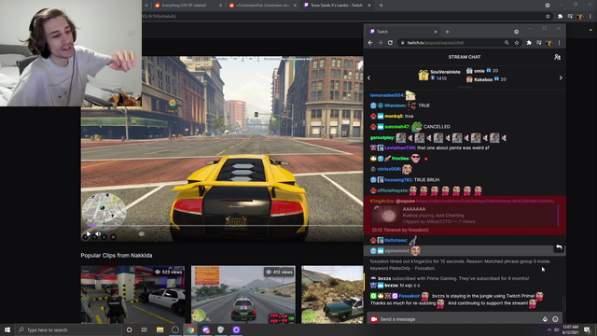This screenshot has width=597, height=336.
Task: Open Discord from the taskbar
Action: pyautogui.click(x=206, y=329)
